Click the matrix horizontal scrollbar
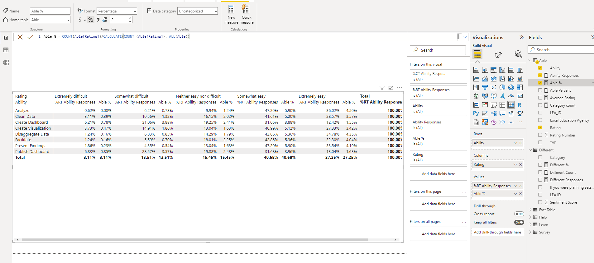The height and width of the screenshot is (263, 594). pyautogui.click(x=195, y=240)
